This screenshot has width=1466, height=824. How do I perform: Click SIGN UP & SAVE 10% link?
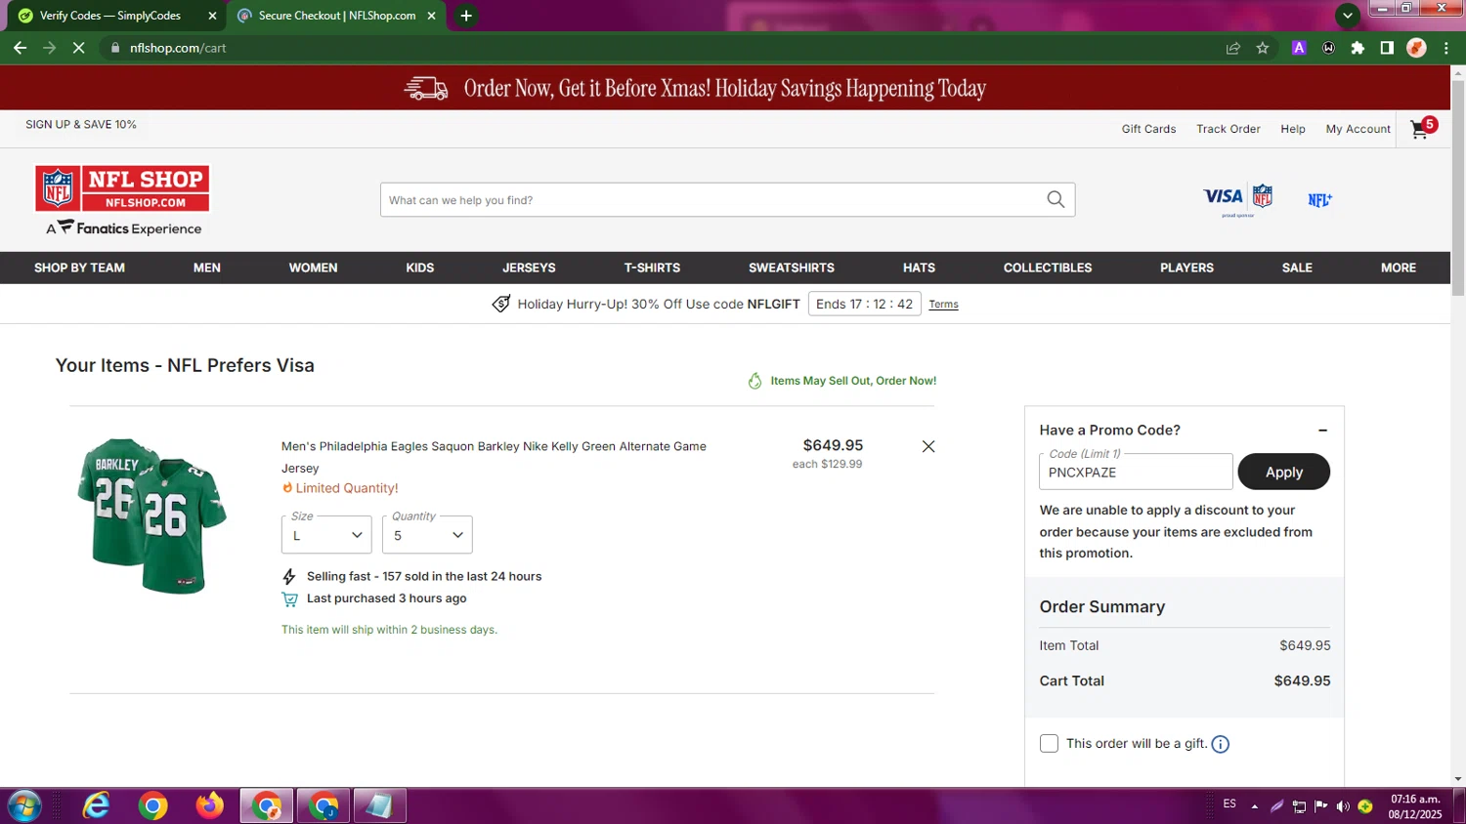(x=81, y=125)
